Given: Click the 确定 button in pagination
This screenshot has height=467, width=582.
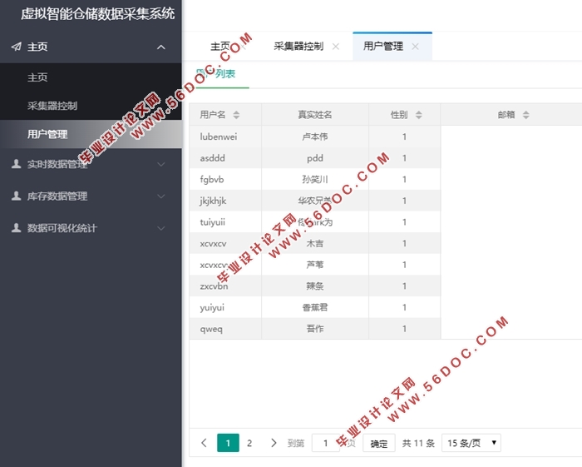Looking at the screenshot, I should coord(379,444).
